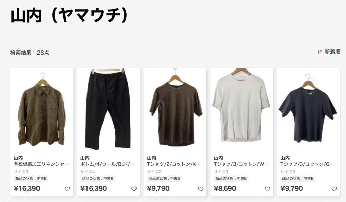
Task: Add the white T-shirt to favorites with heart icon
Action: coord(268,189)
